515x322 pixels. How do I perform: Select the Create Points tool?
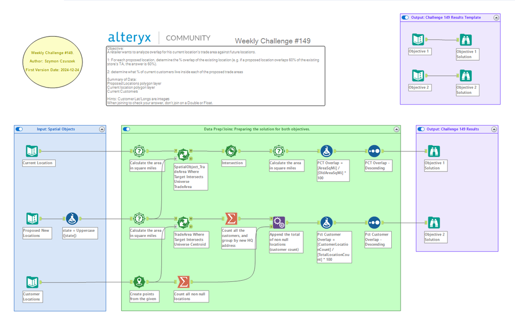tap(139, 282)
